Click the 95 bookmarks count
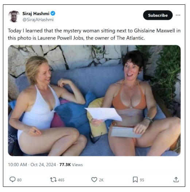 coord(142,180)
